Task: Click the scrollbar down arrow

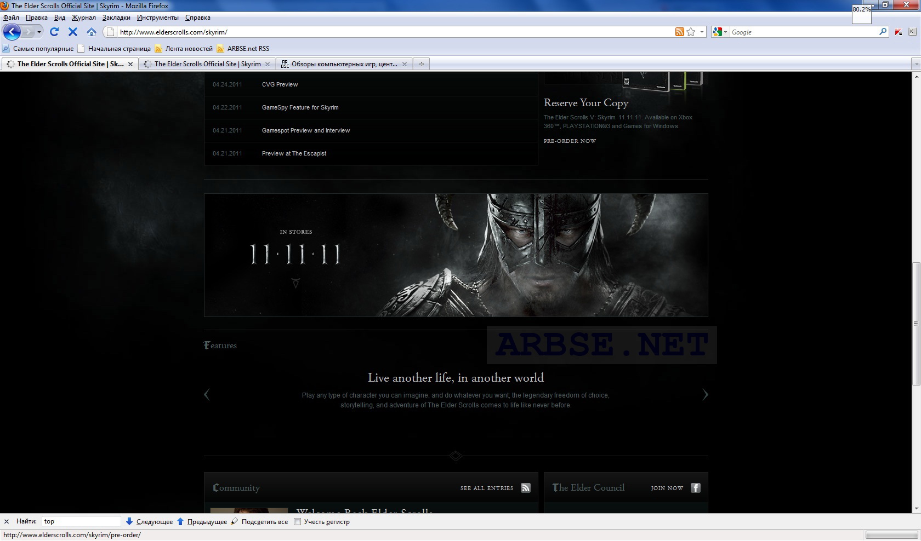Action: pos(916,509)
